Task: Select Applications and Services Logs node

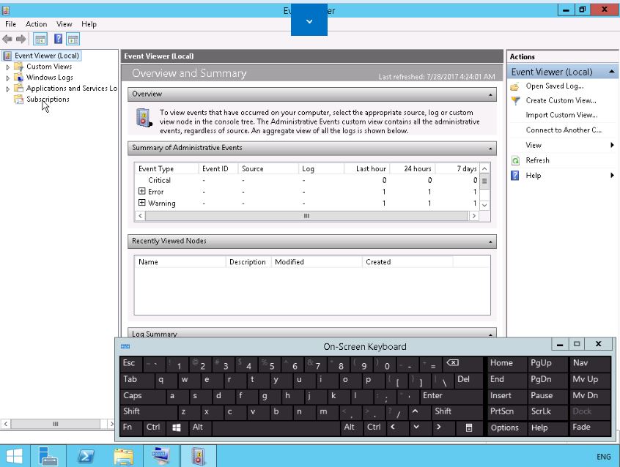Action: tap(72, 88)
